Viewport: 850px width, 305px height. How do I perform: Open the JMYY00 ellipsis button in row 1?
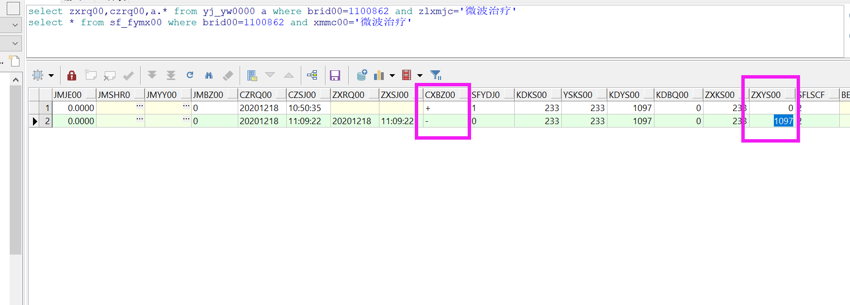pos(186,106)
